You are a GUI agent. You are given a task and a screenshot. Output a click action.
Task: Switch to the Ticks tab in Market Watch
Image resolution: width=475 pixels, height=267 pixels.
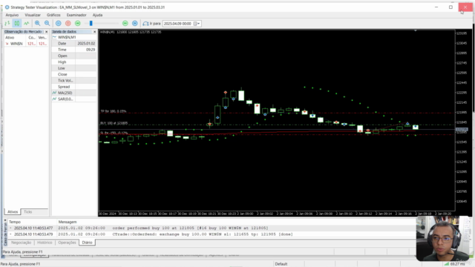[28, 212]
